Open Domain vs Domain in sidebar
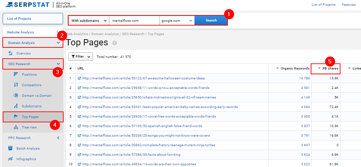This screenshot has height=167, width=361. point(37,96)
